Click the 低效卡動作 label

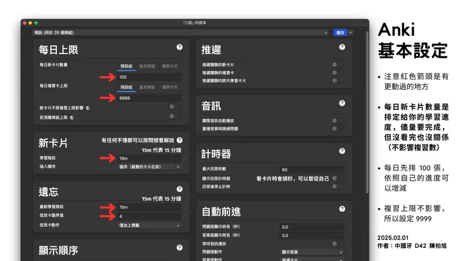pyautogui.click(x=49, y=225)
